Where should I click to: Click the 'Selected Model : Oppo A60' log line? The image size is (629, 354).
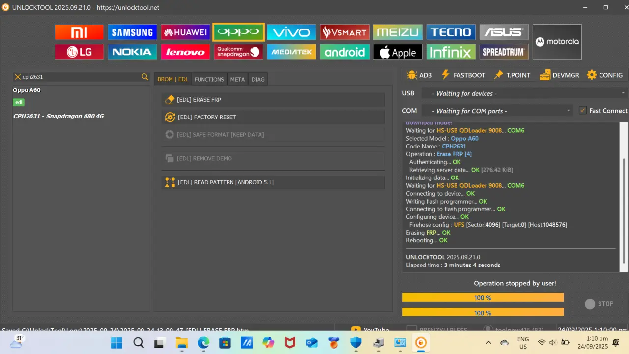coord(442,138)
